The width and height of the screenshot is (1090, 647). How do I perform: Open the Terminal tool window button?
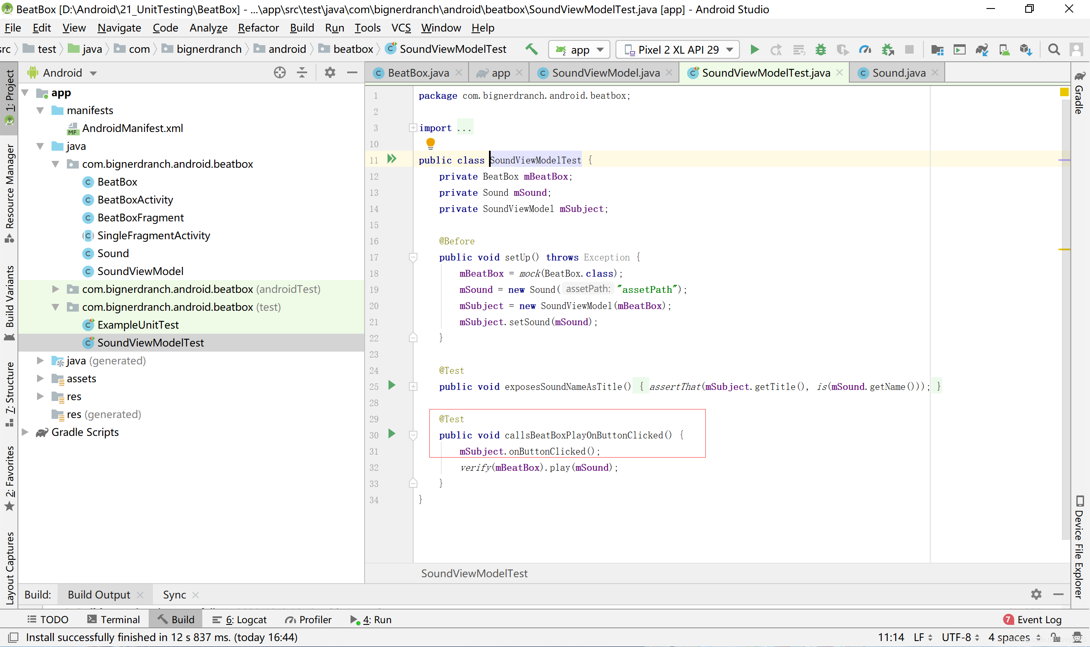[x=113, y=619]
